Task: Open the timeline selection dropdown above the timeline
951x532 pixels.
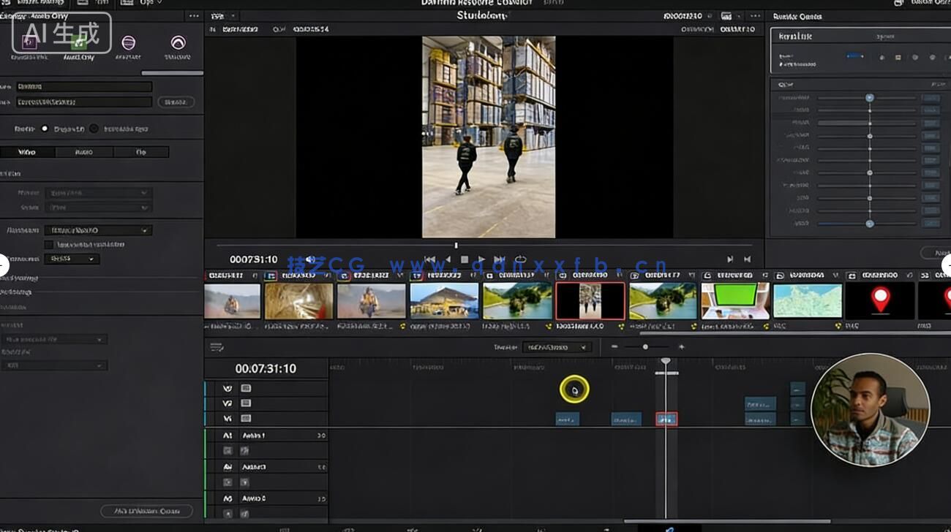Action: tap(558, 347)
